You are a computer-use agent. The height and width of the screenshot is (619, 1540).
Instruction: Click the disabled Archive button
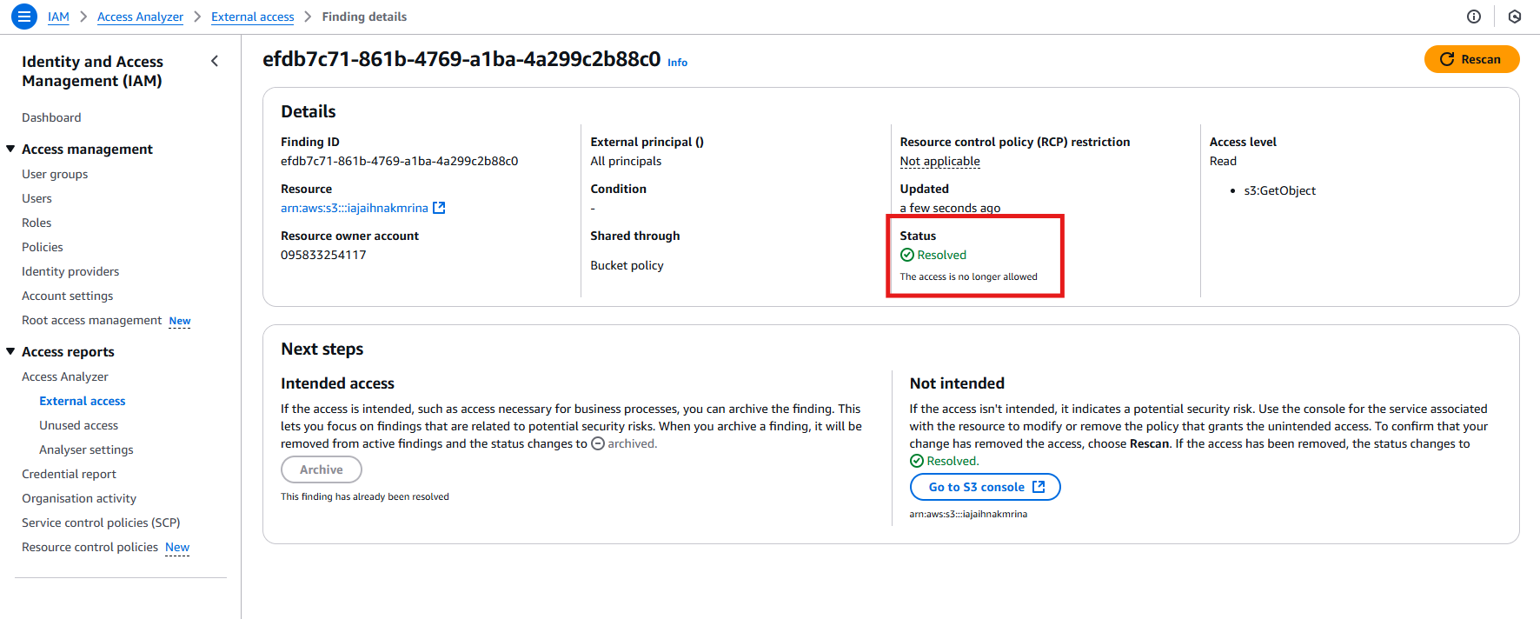point(322,469)
